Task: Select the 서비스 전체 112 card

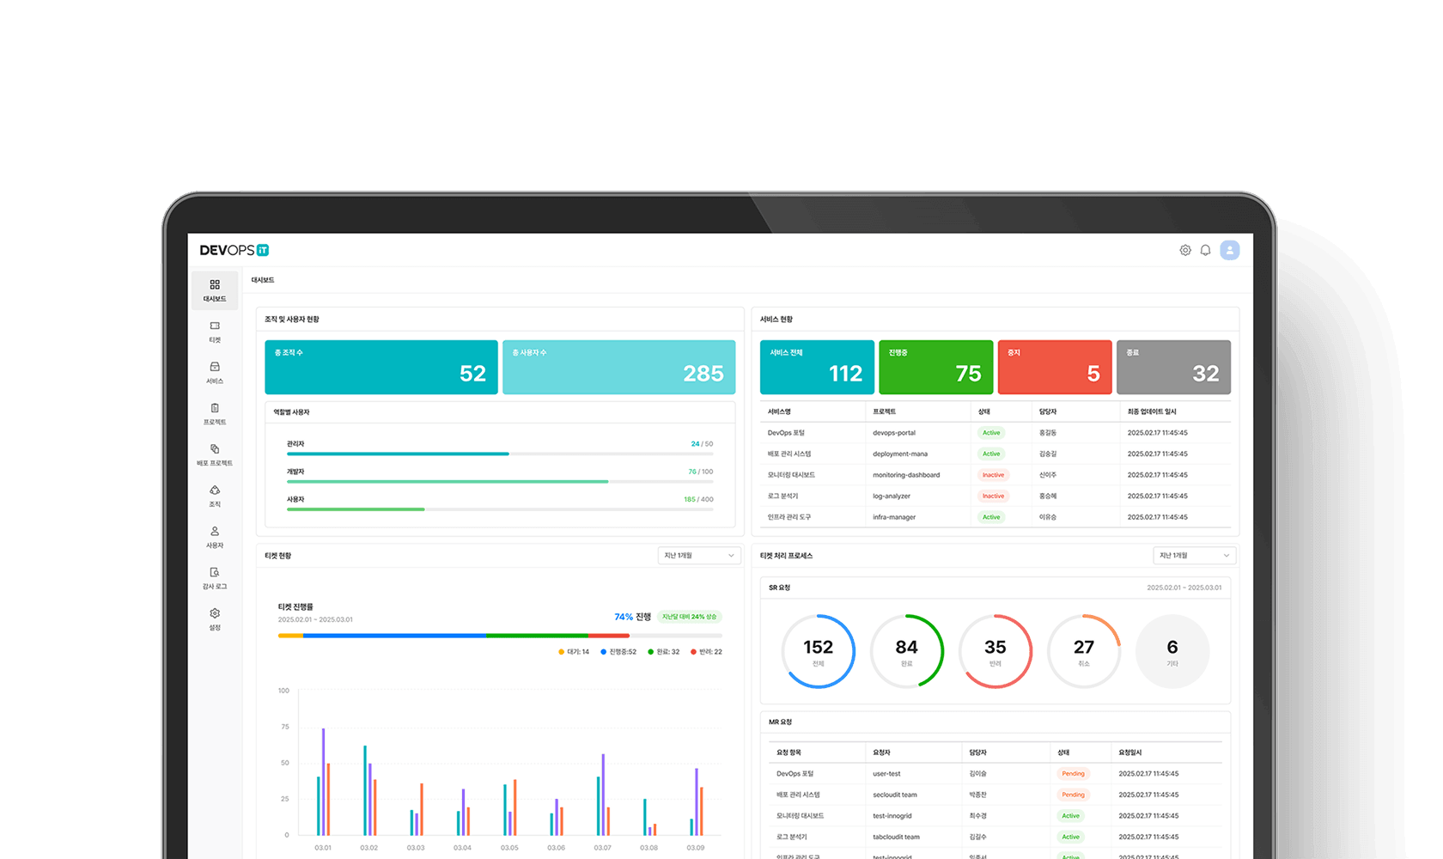Action: coord(817,367)
